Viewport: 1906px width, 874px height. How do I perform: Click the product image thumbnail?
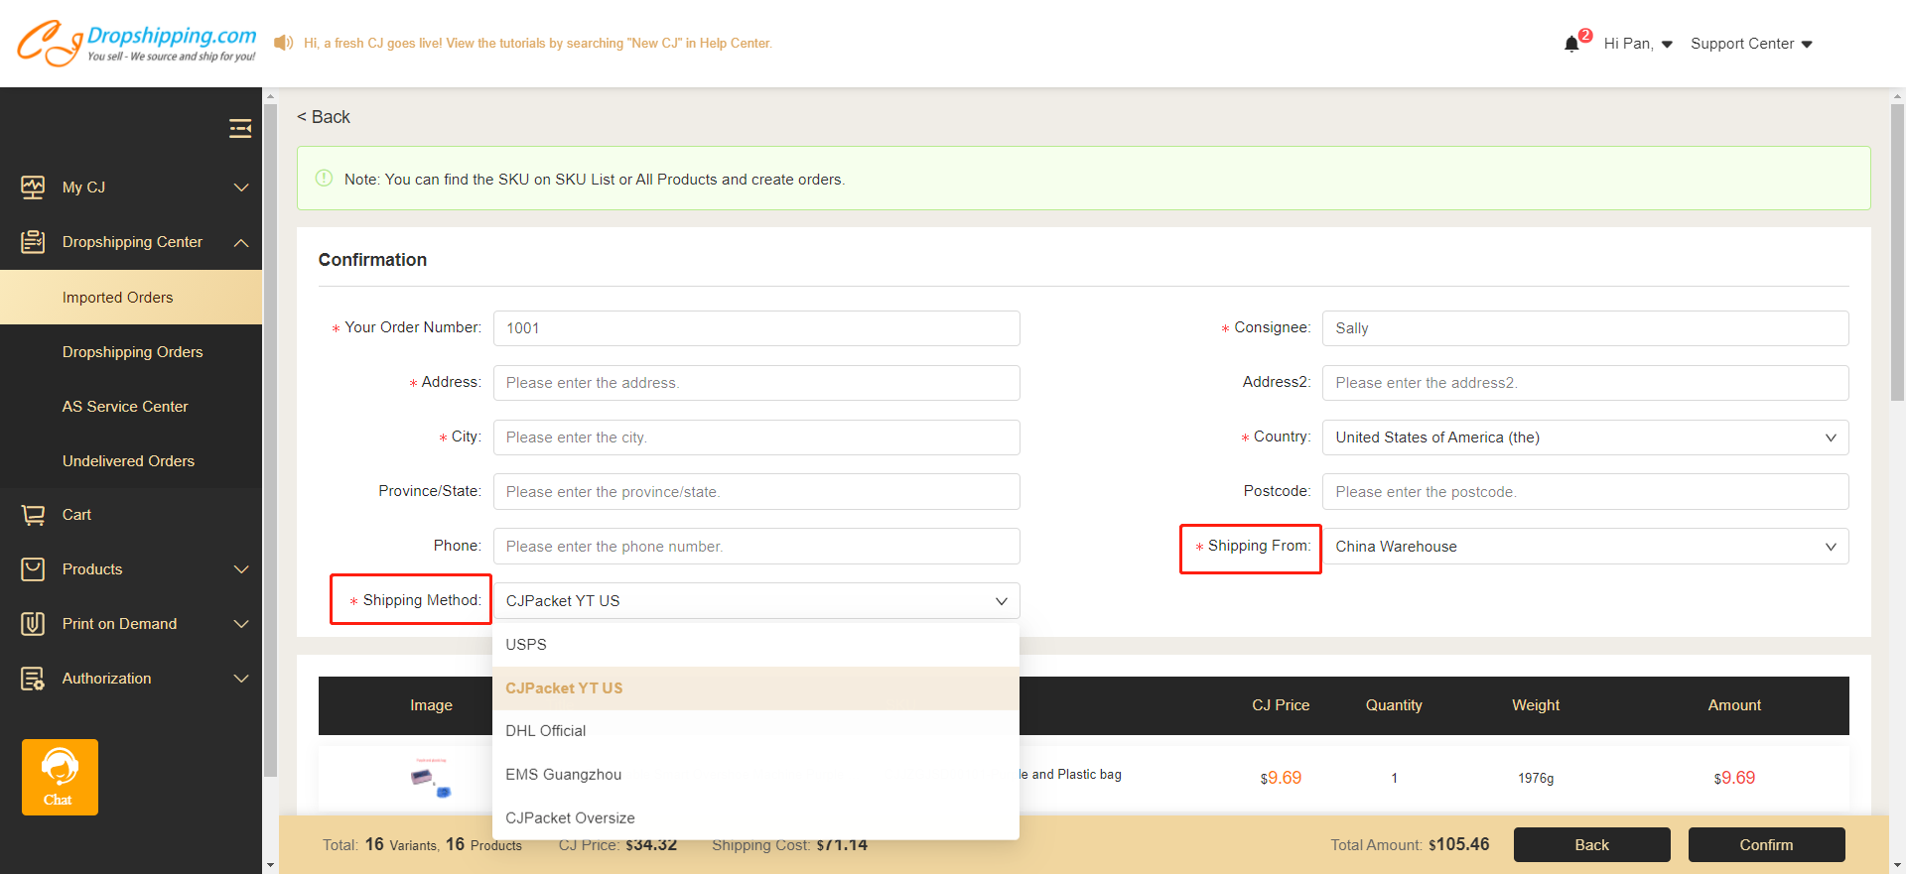pos(431,778)
